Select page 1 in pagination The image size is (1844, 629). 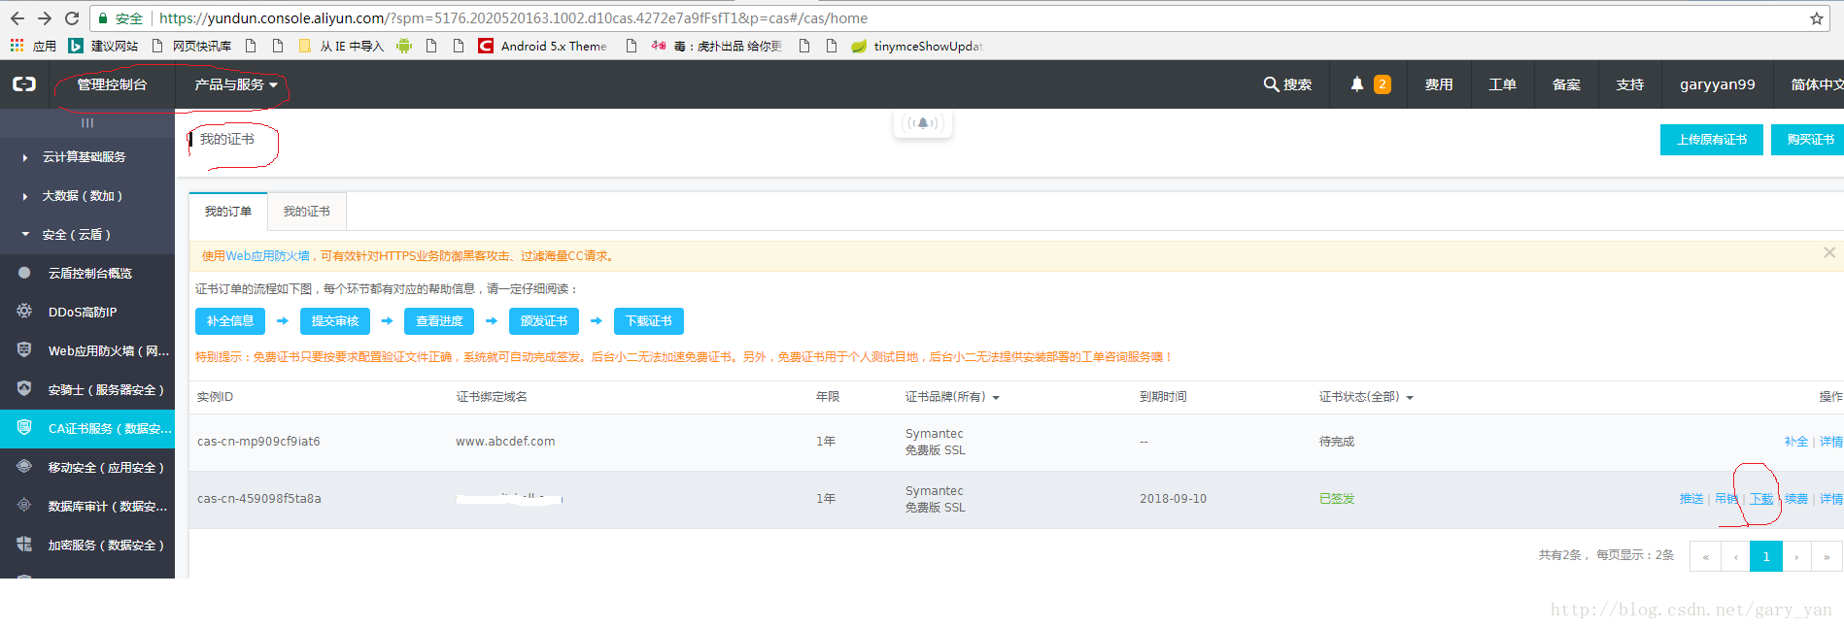[x=1766, y=557]
